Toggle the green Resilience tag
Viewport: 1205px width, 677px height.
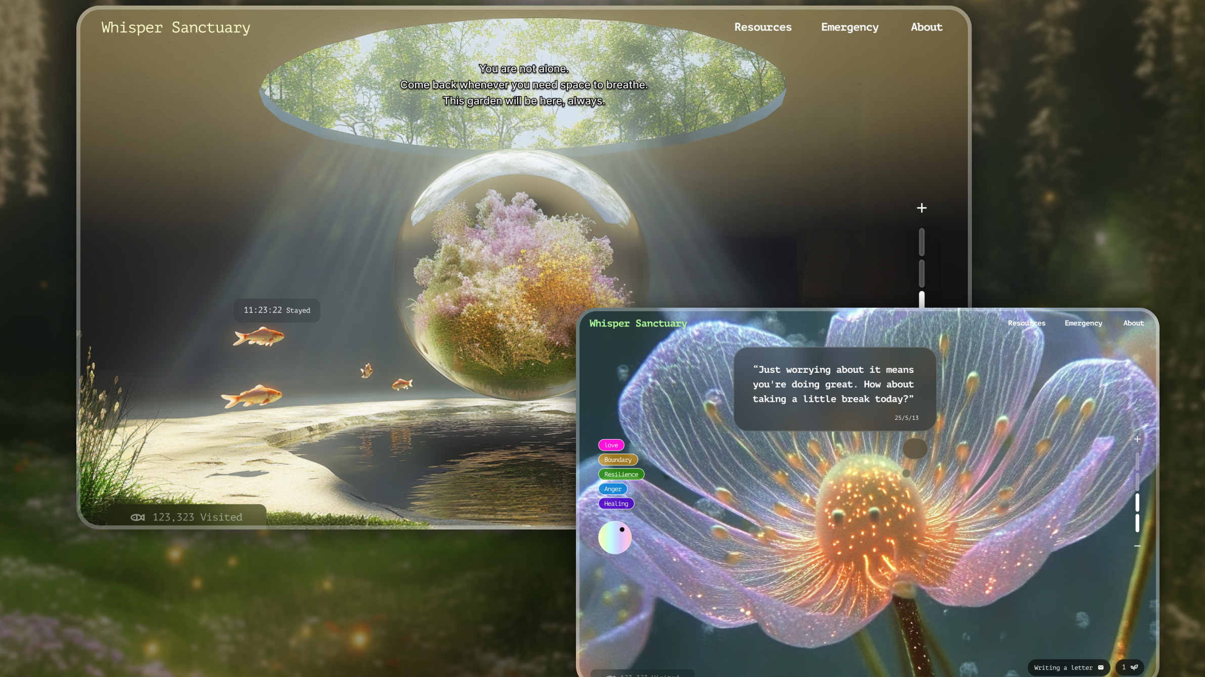[621, 474]
